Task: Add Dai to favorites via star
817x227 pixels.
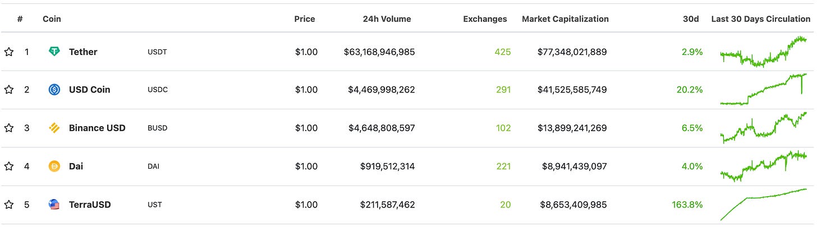Action: tap(9, 166)
